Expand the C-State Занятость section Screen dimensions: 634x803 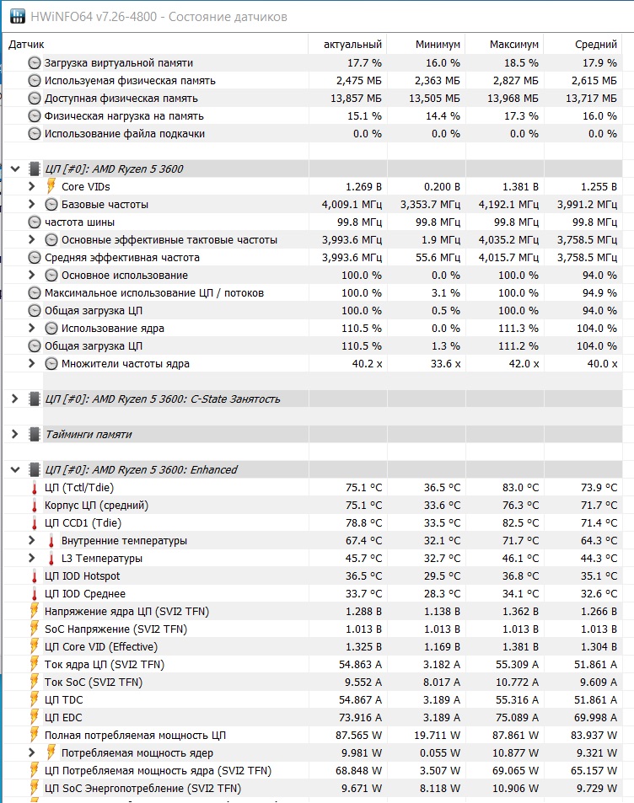[x=14, y=399]
